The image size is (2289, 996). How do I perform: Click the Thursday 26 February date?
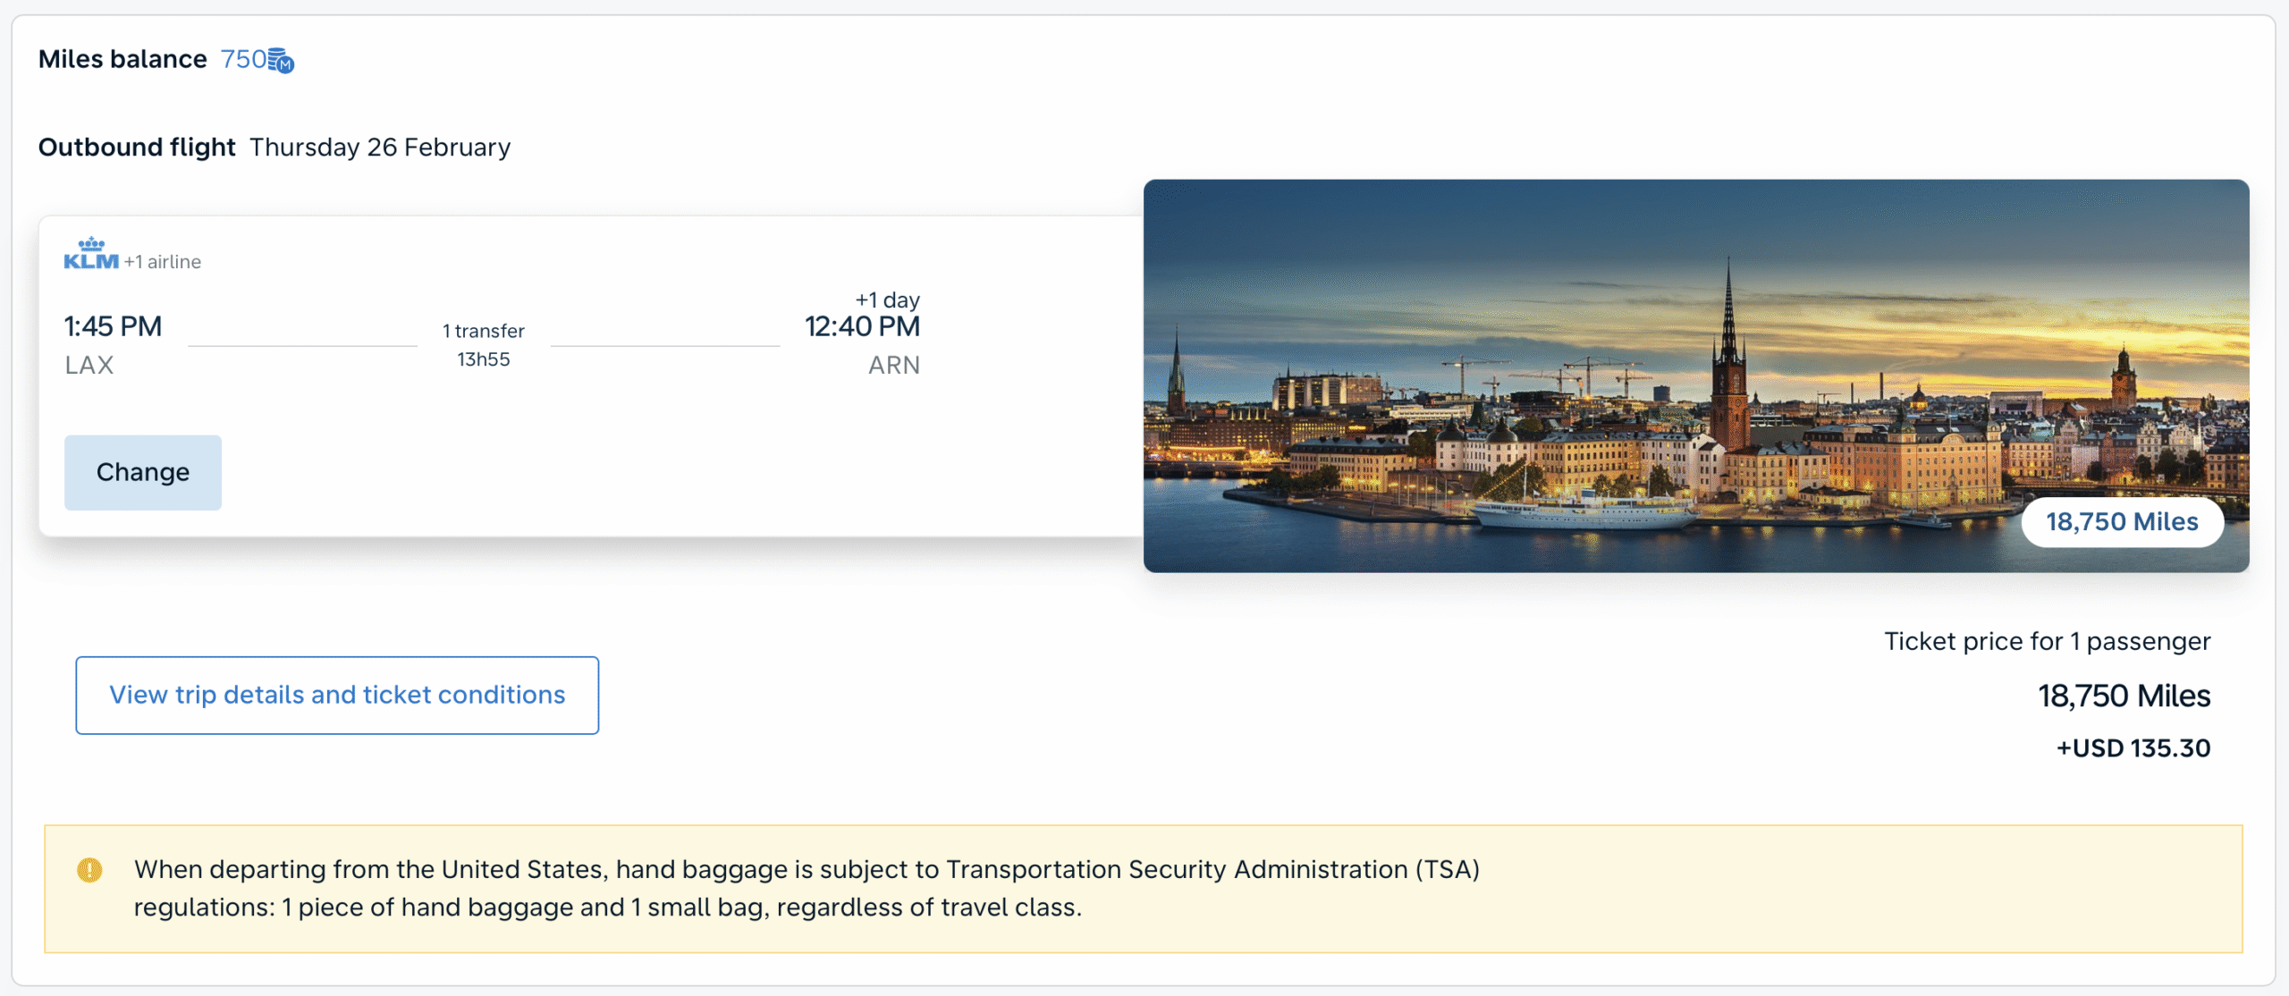(380, 147)
